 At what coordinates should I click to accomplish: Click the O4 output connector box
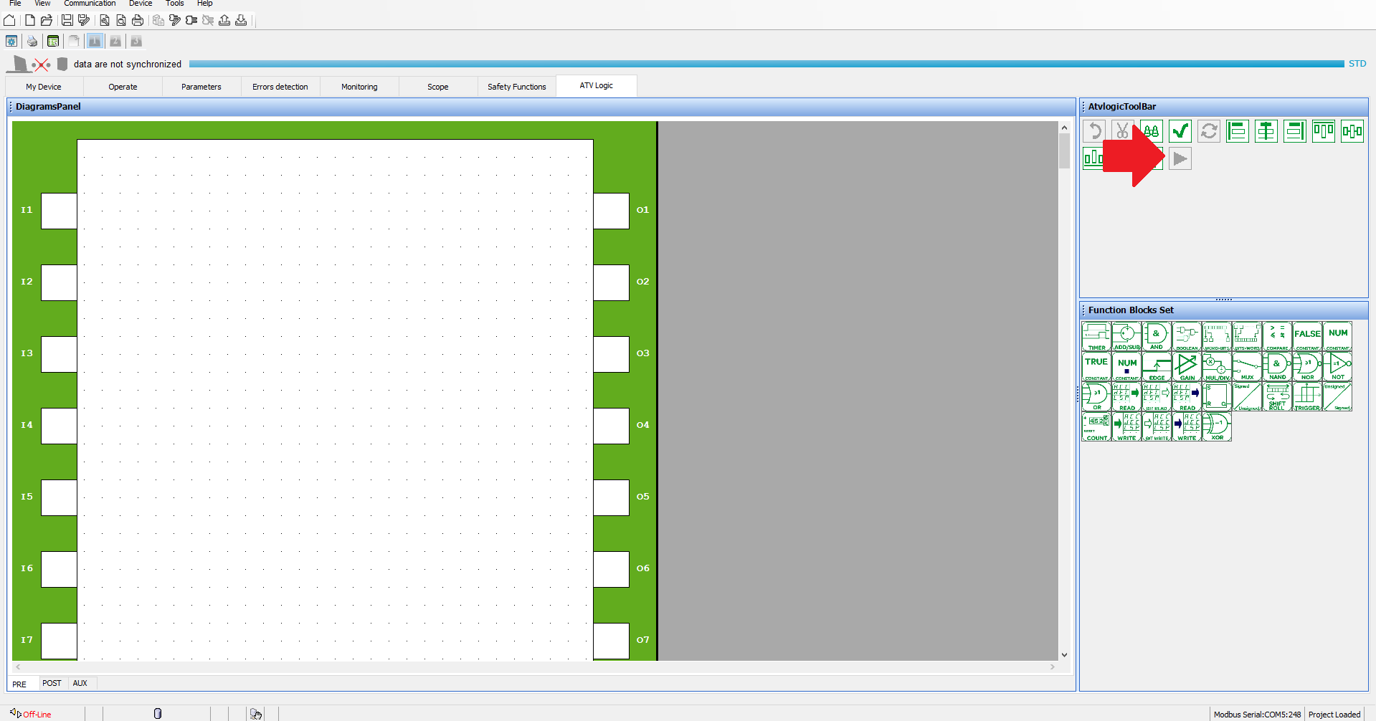[611, 426]
